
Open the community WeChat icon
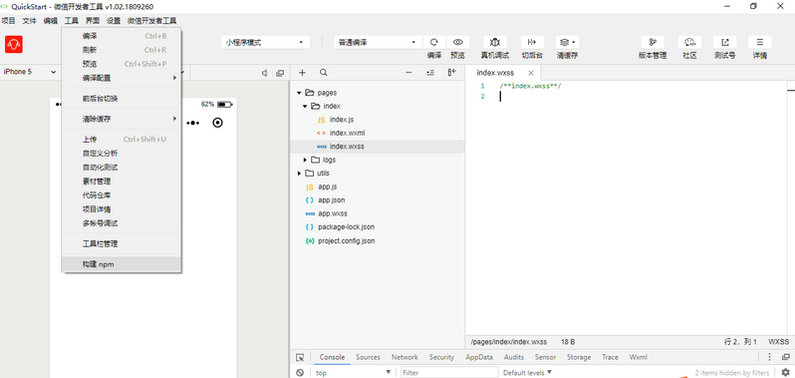pyautogui.click(x=689, y=42)
